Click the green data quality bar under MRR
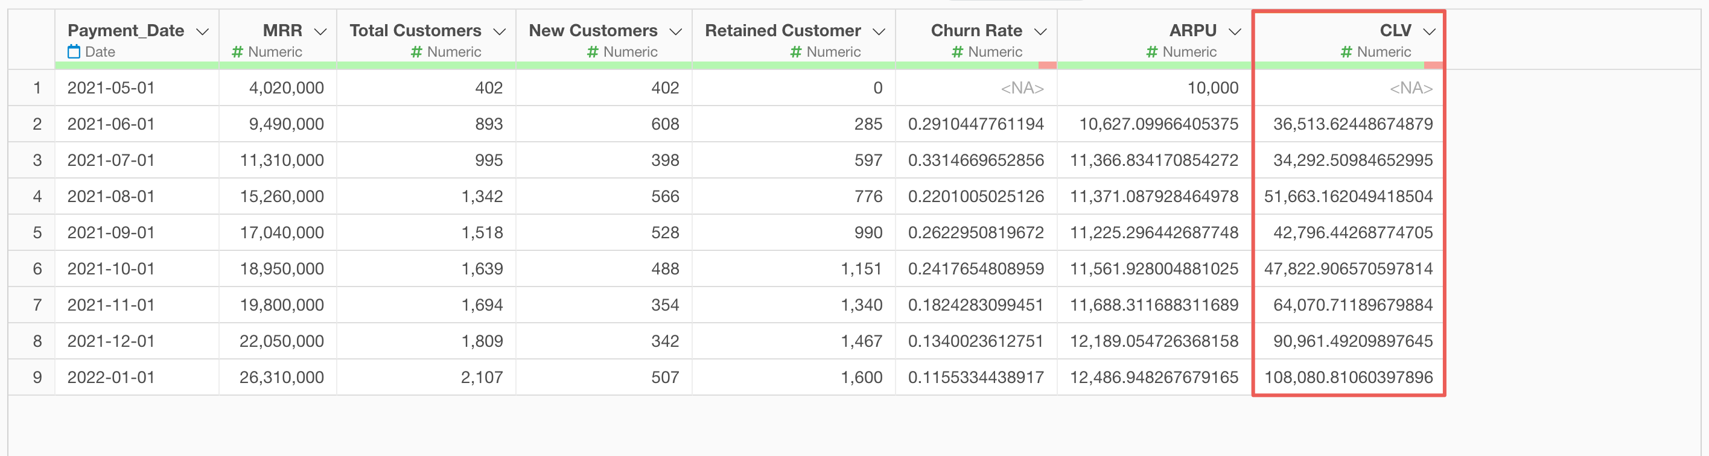The image size is (1709, 456). coord(278,65)
